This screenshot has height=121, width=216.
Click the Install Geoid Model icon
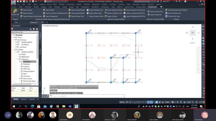(70, 13)
